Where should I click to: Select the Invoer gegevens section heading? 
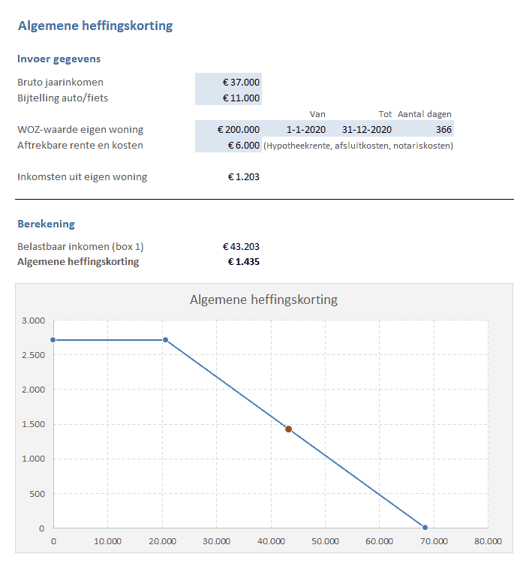click(x=59, y=59)
